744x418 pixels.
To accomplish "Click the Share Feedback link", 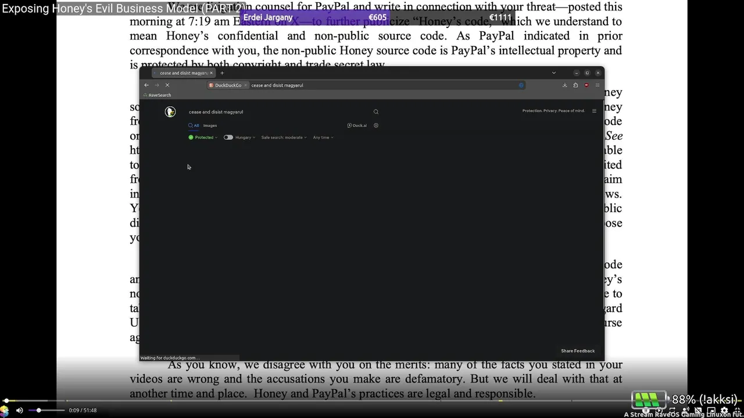I will coord(578,351).
